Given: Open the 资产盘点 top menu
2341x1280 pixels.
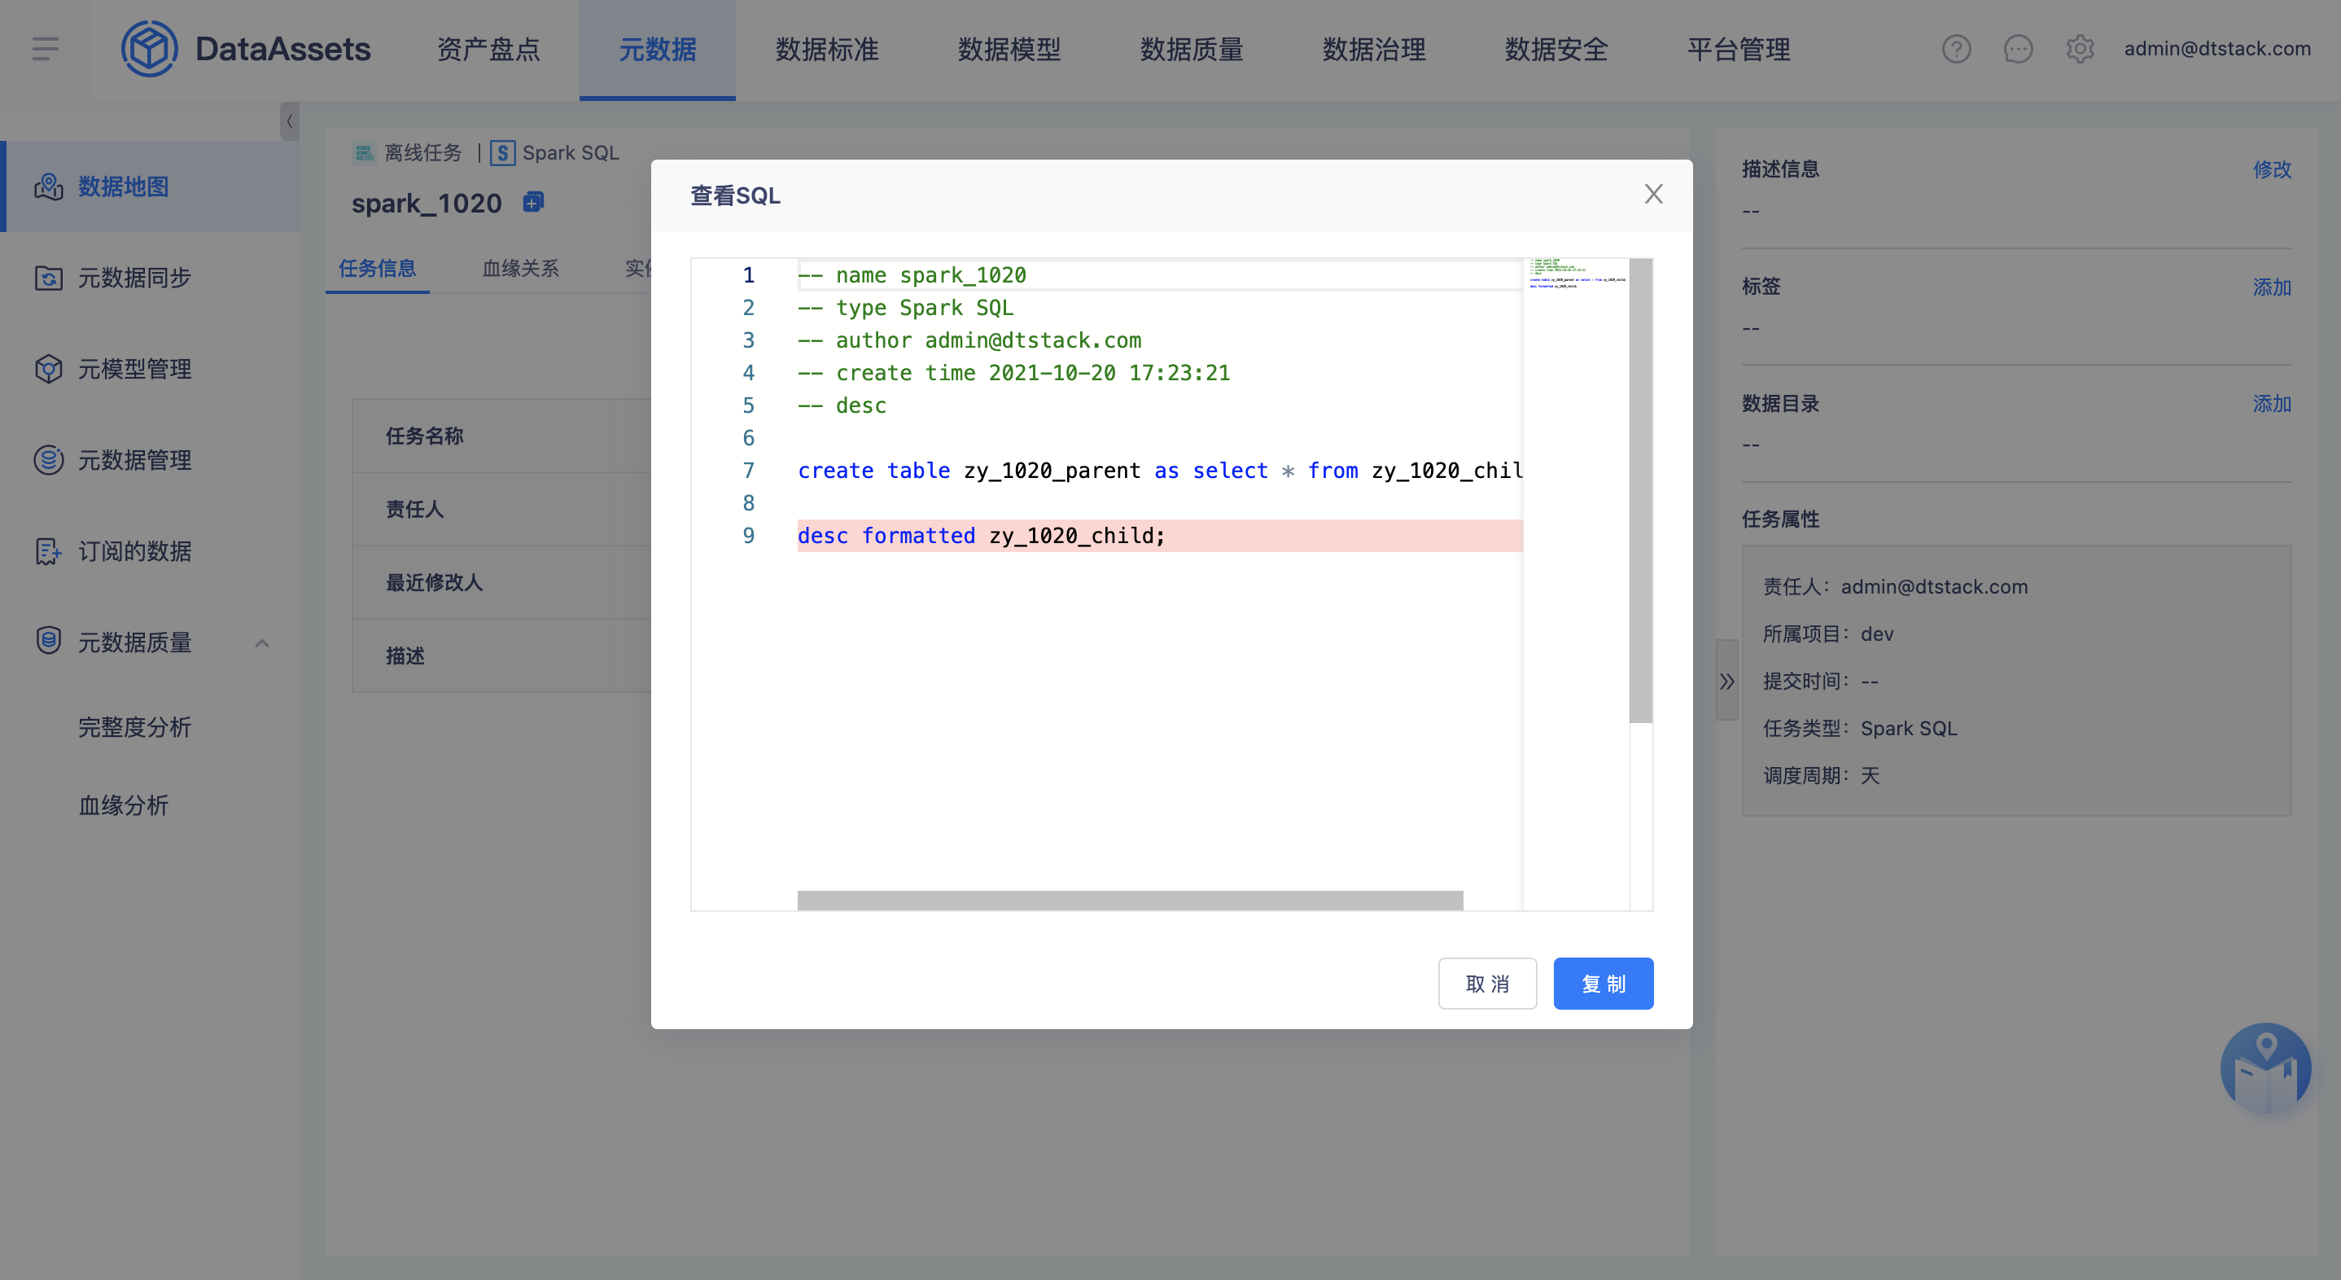Looking at the screenshot, I should tap(488, 49).
